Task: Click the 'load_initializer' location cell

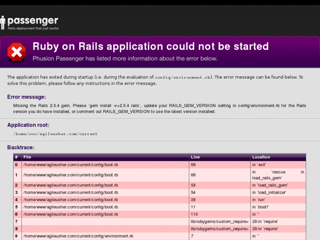Action: coord(269,192)
